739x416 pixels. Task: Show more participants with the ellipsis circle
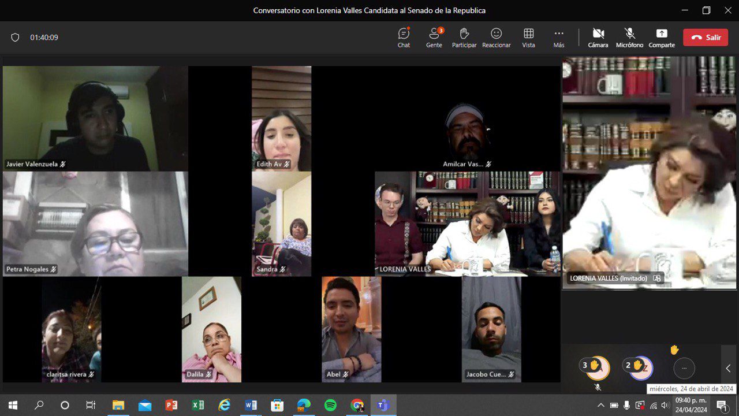(x=684, y=368)
